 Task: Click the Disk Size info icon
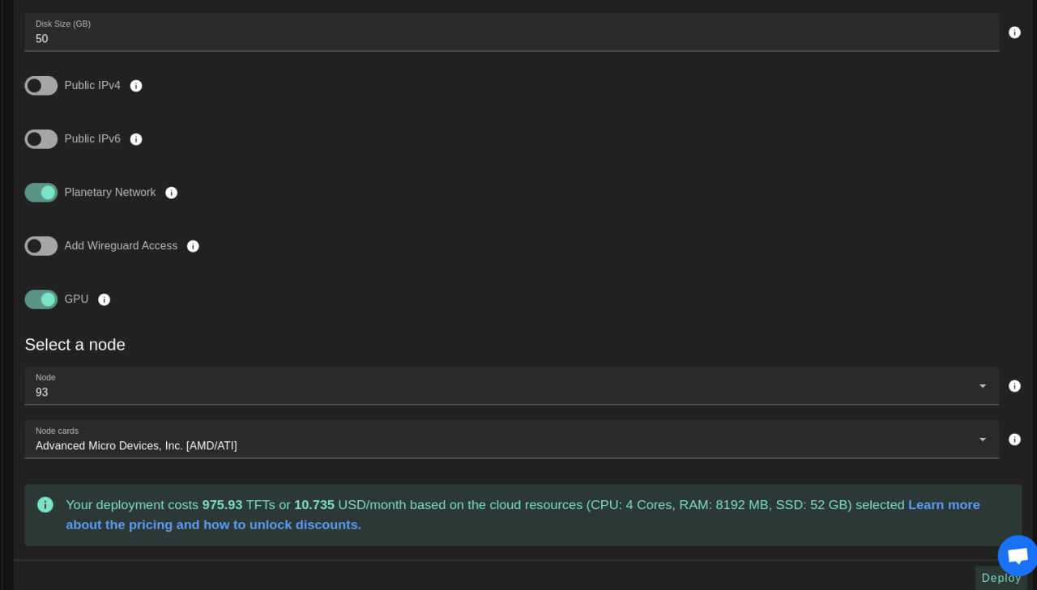(x=1014, y=32)
